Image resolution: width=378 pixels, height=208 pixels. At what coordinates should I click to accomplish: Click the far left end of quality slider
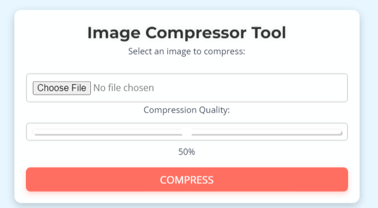[x=35, y=132]
